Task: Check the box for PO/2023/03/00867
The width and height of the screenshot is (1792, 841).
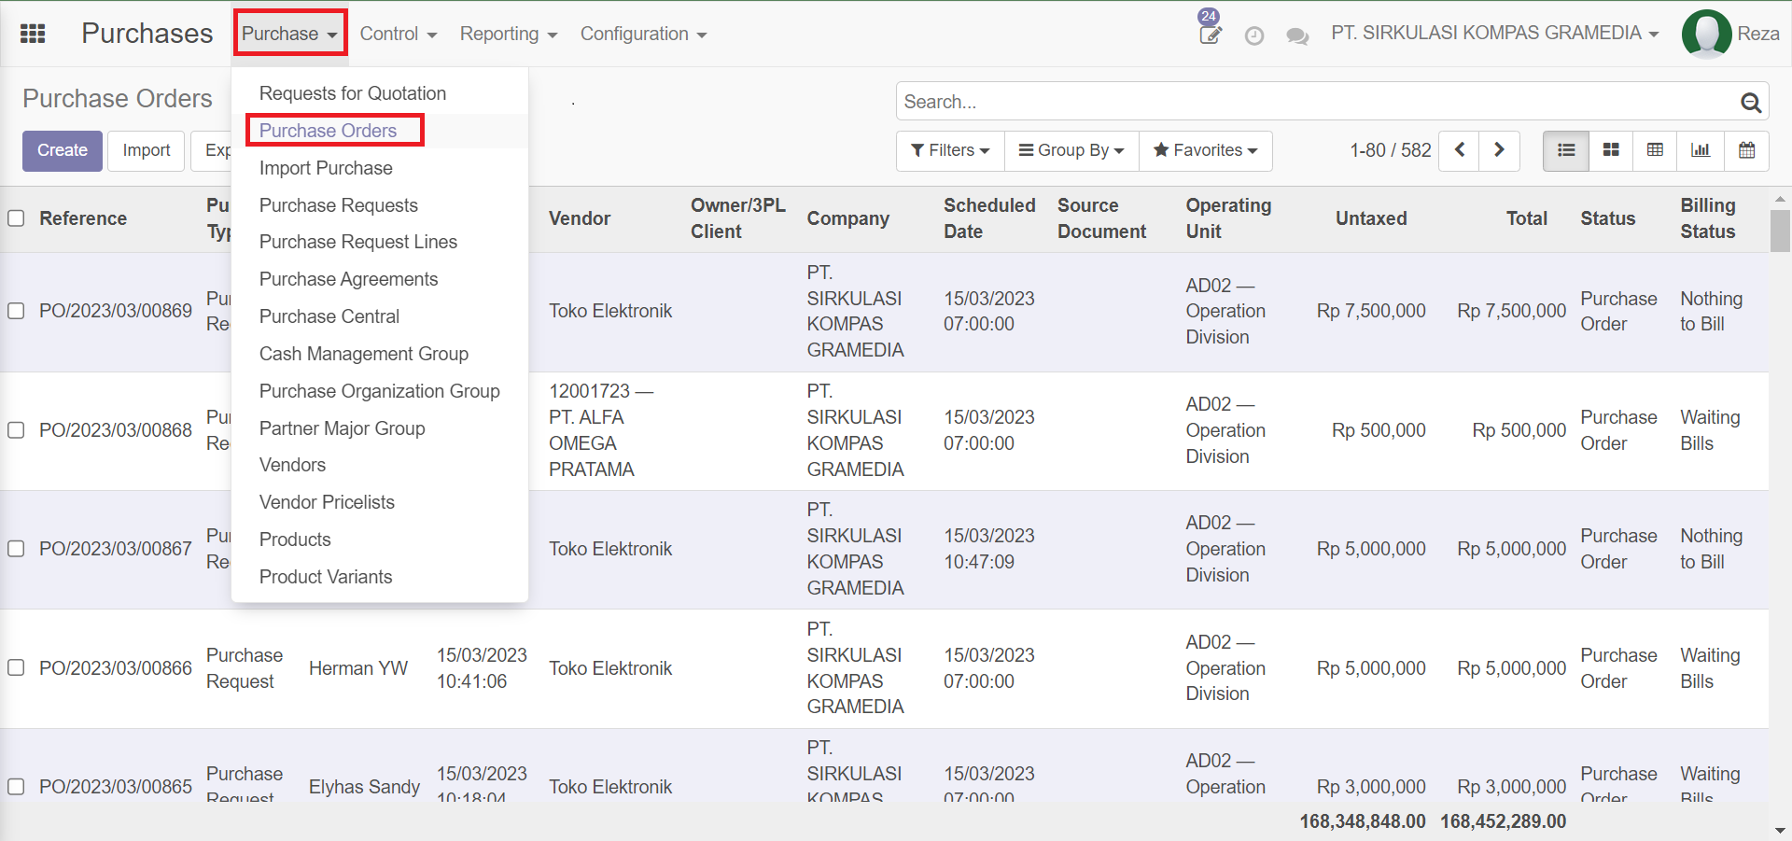Action: [x=16, y=549]
